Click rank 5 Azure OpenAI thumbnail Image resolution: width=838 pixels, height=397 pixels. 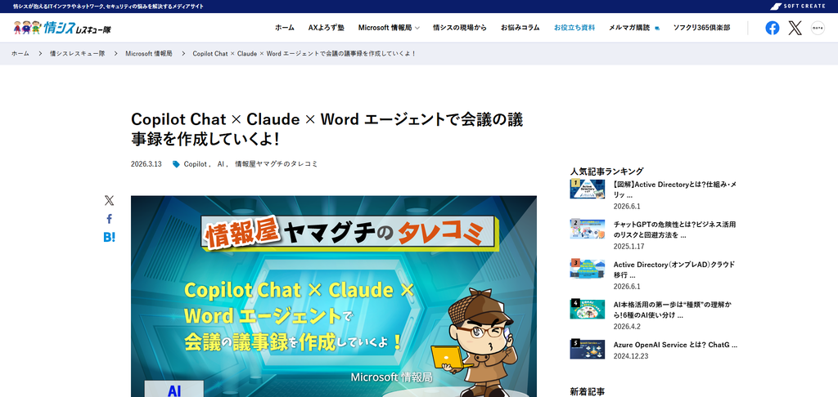588,349
